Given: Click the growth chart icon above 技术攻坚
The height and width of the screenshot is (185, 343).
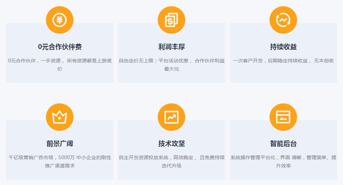Looking at the screenshot, I should tap(171, 117).
